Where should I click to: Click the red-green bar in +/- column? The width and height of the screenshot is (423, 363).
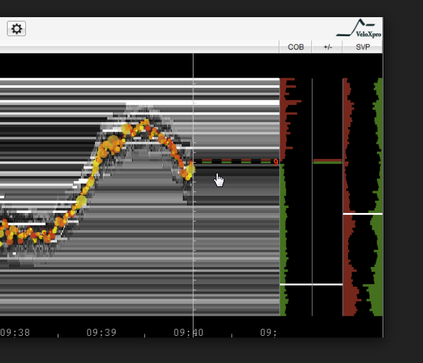click(x=327, y=161)
